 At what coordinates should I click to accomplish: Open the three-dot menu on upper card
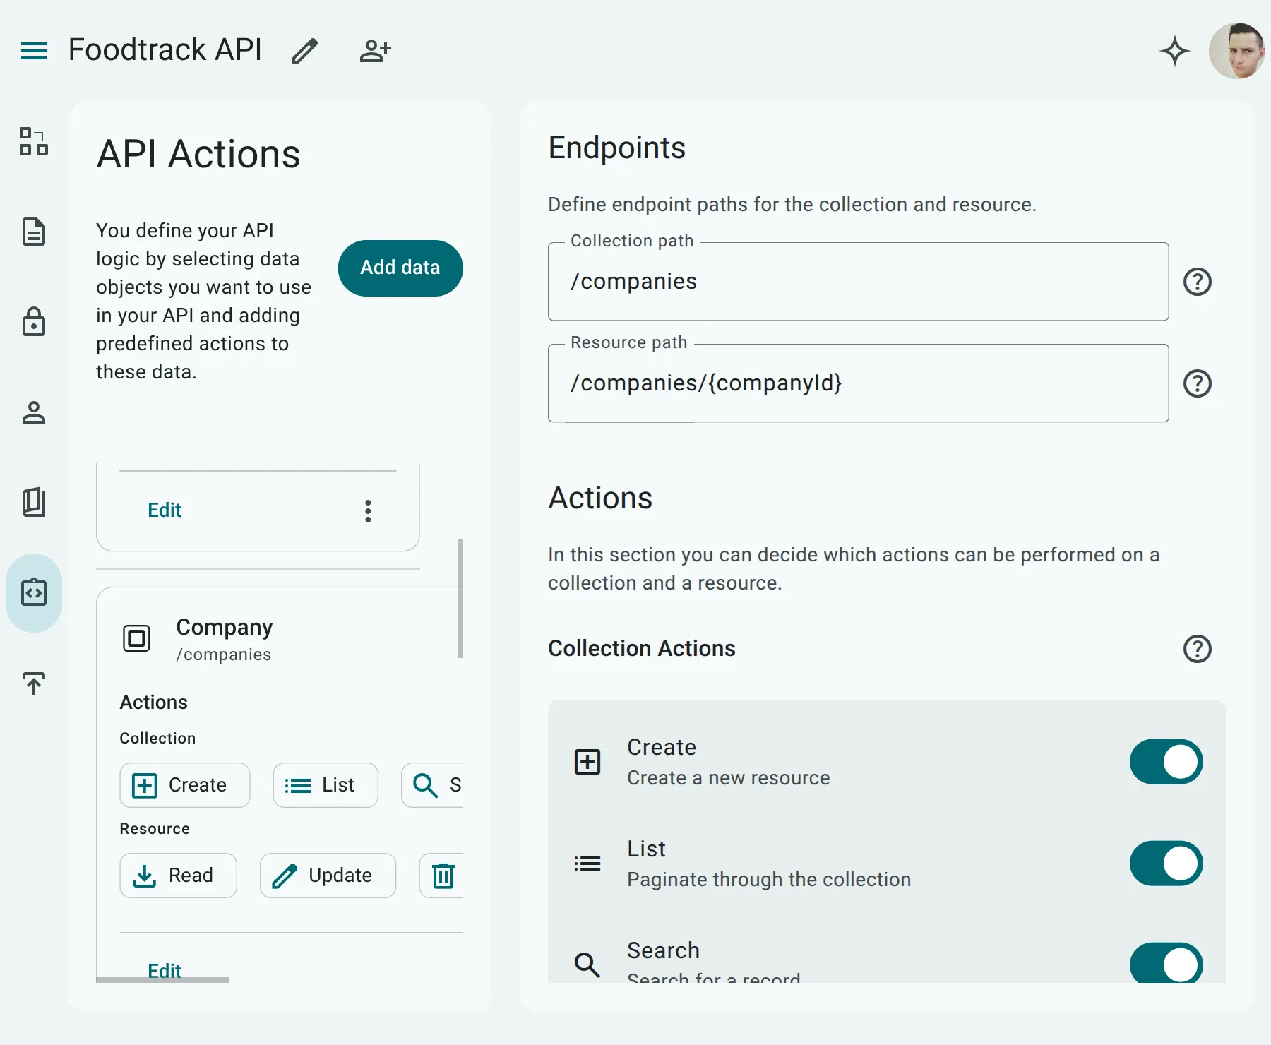(x=368, y=510)
